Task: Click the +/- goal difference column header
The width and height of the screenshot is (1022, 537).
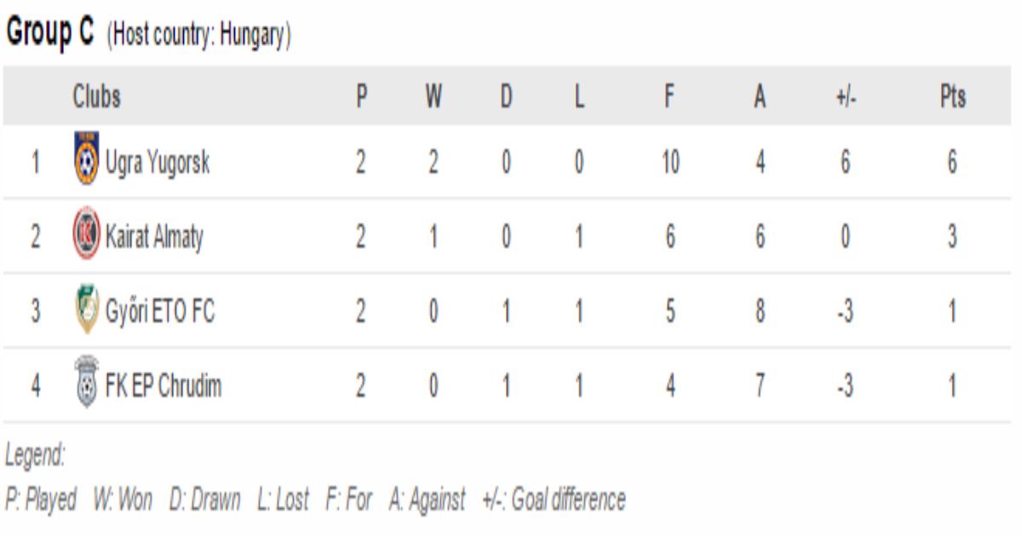Action: (x=846, y=97)
